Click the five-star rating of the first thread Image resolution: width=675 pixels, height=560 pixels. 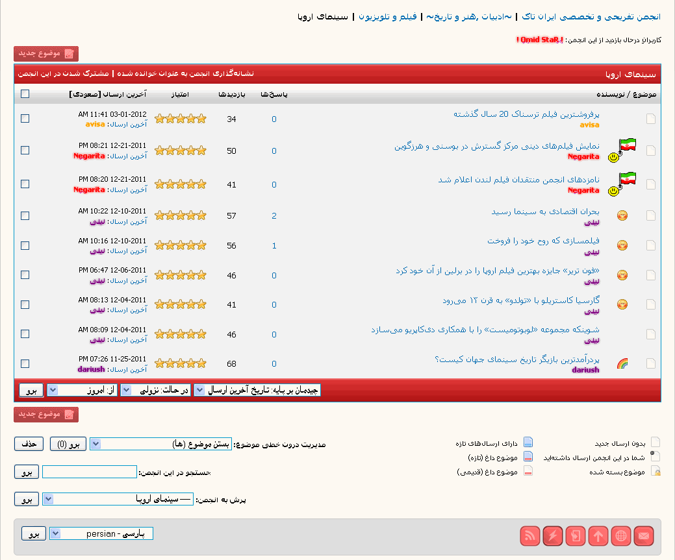pos(181,119)
